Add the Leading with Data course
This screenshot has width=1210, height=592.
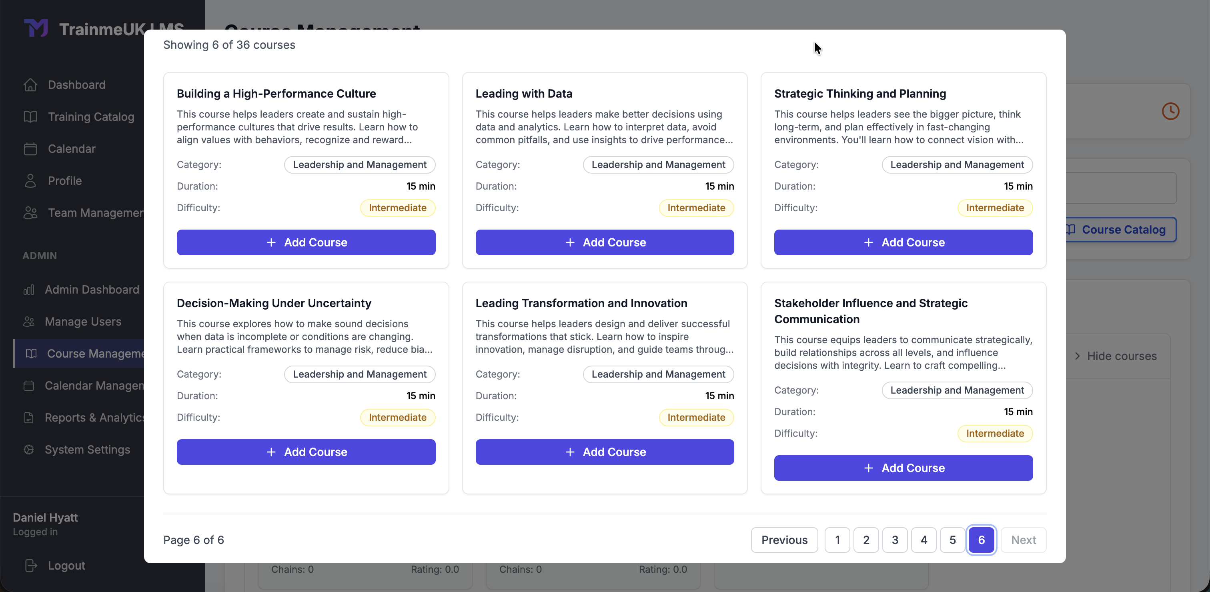tap(604, 242)
